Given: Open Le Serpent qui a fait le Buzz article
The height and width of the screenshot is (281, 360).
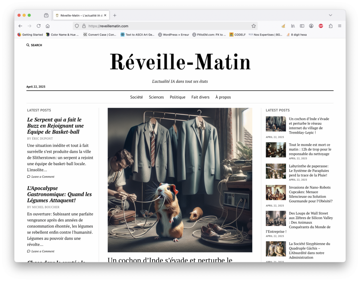Looking at the screenshot, I should coord(55,126).
